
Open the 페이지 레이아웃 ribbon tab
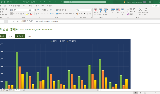[15, 6]
